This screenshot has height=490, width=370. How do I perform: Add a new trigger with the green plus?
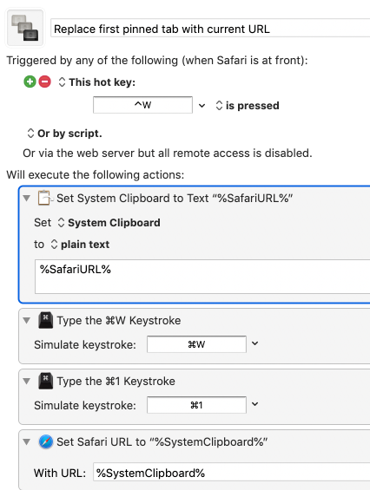click(x=30, y=82)
